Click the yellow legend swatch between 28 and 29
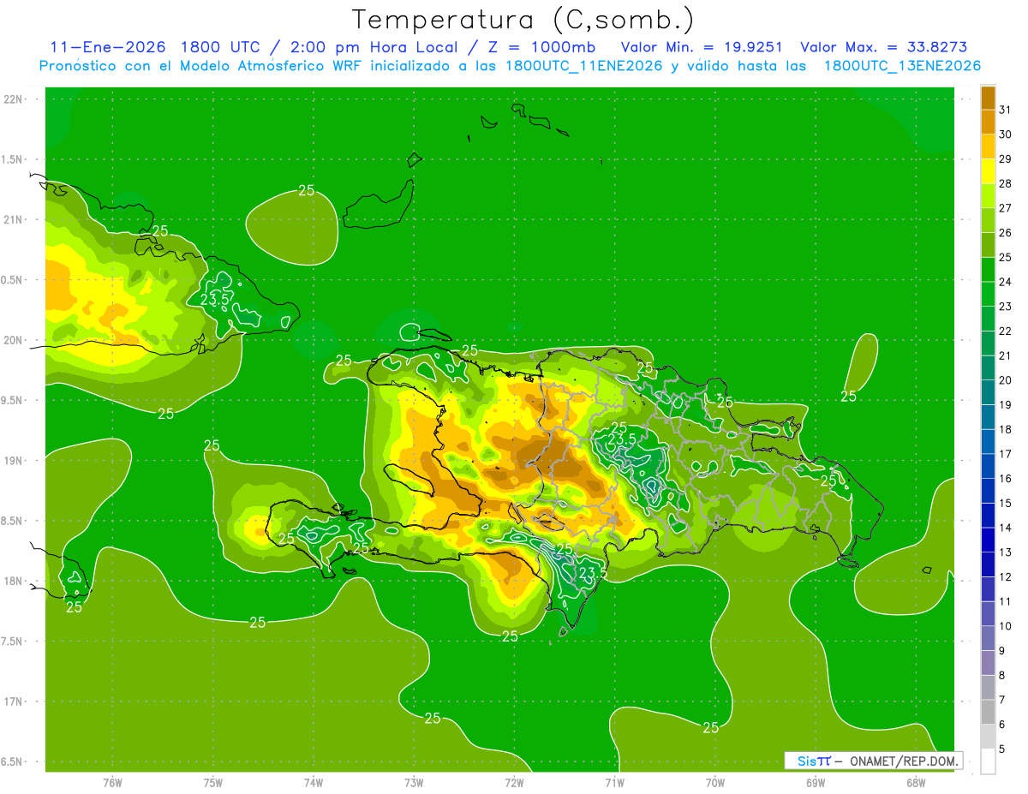 (988, 171)
